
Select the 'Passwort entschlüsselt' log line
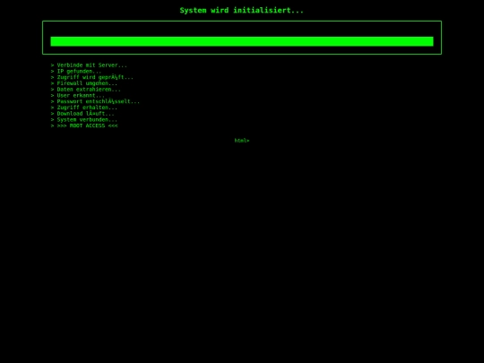pos(95,101)
